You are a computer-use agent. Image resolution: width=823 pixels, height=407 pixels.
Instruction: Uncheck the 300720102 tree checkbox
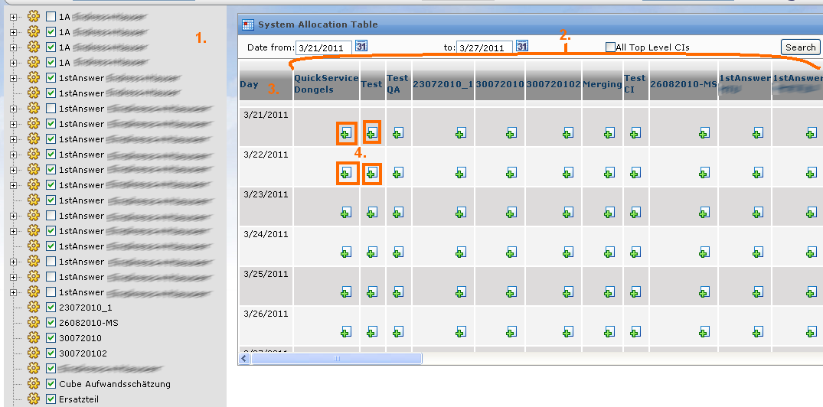click(51, 353)
